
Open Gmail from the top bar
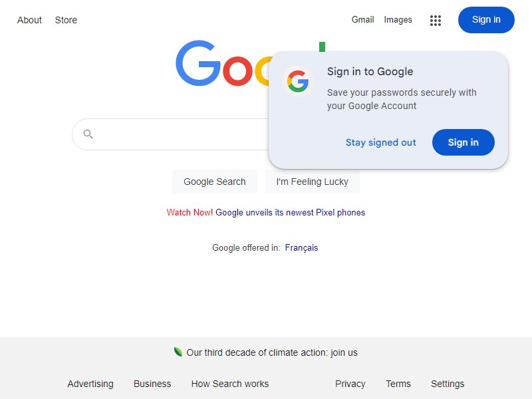pos(362,20)
